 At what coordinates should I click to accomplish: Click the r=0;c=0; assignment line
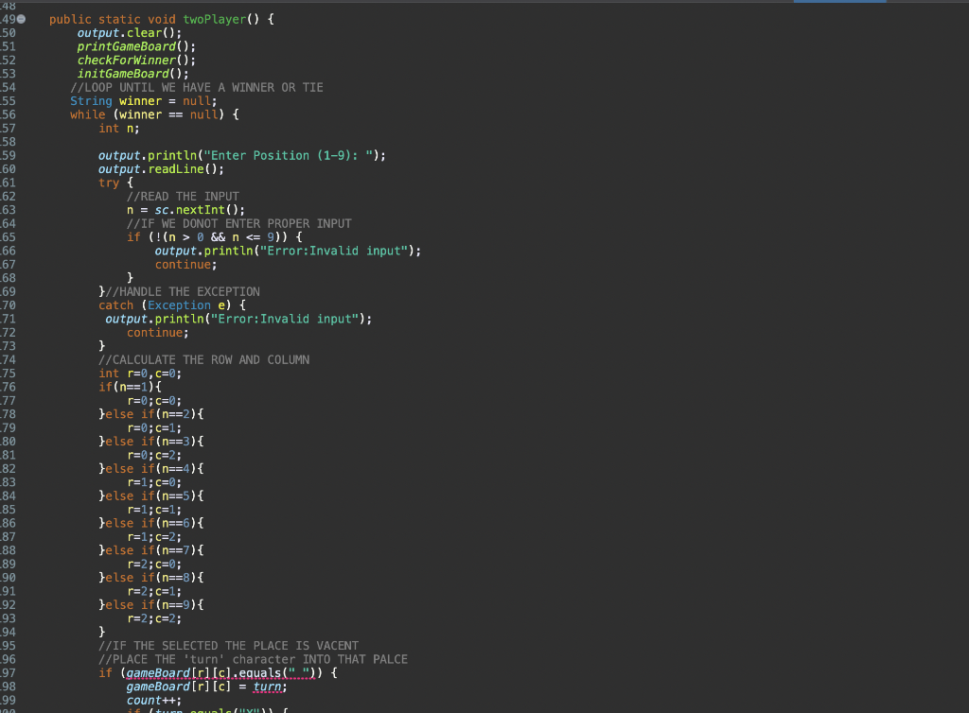(154, 401)
